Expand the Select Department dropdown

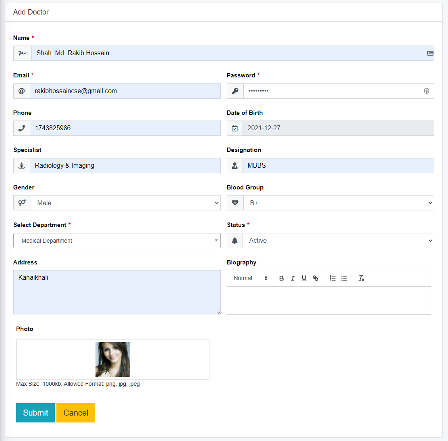coord(117,241)
